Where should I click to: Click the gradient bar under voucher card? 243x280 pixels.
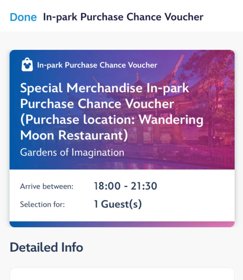[x=122, y=224]
